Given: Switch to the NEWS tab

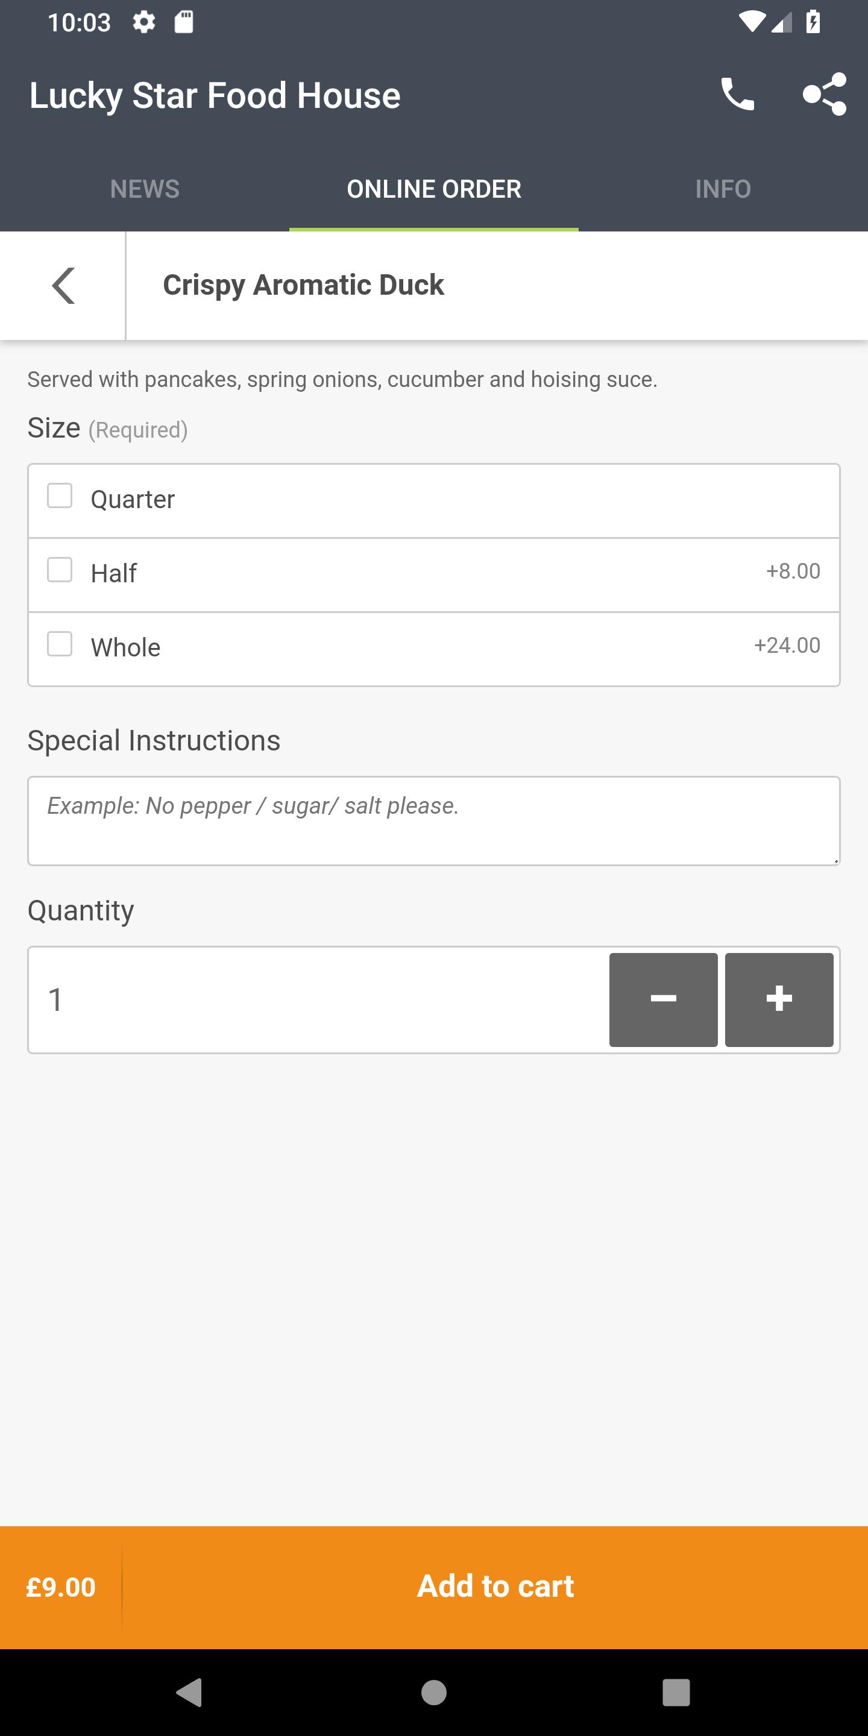Looking at the screenshot, I should 145,189.
